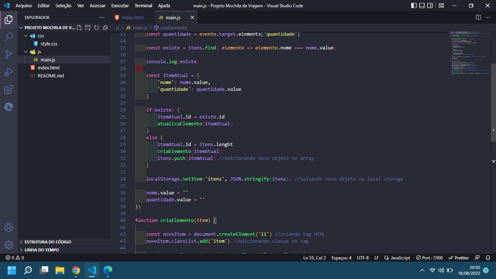Open the Search view in activity bar
This screenshot has height=279, width=496.
click(9, 37)
